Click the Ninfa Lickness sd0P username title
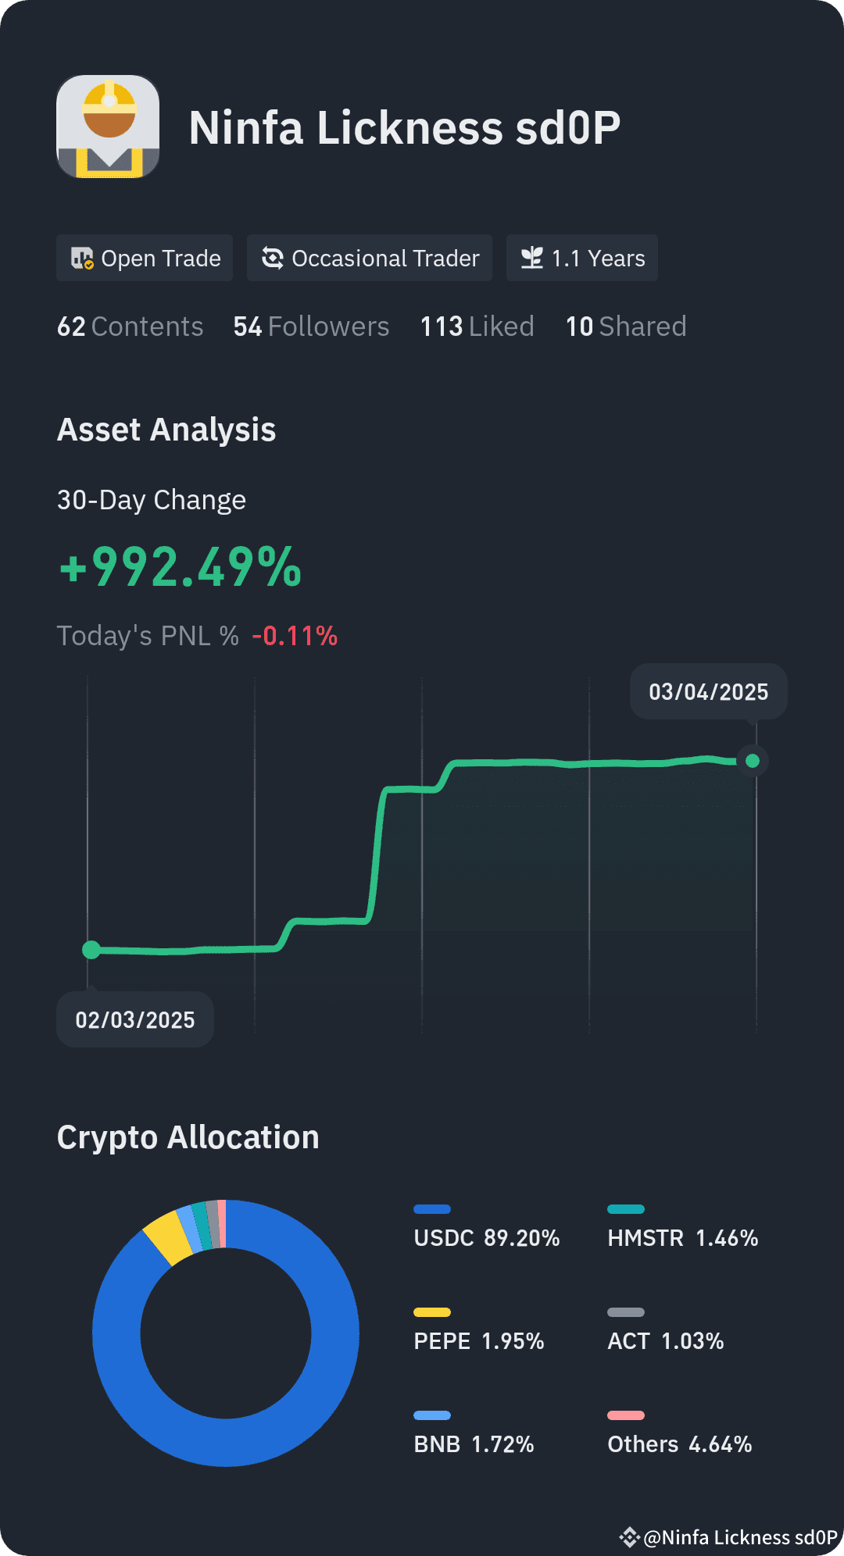Viewport: 844px width, 1556px height. click(405, 127)
